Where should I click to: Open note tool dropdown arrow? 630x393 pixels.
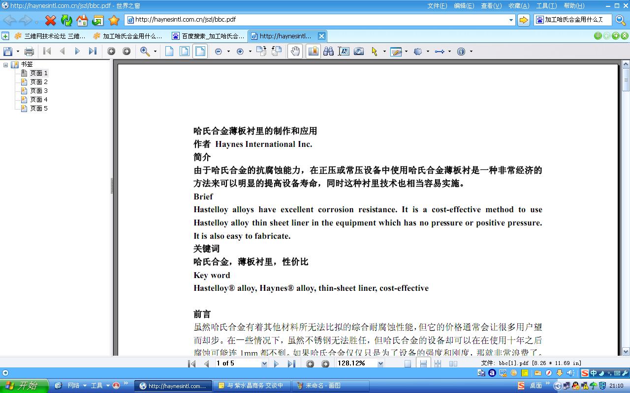tap(406, 51)
